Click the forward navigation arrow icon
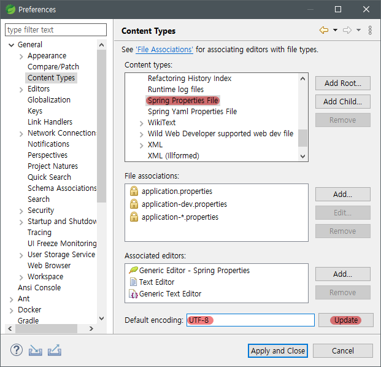The width and height of the screenshot is (381, 367). [x=347, y=31]
